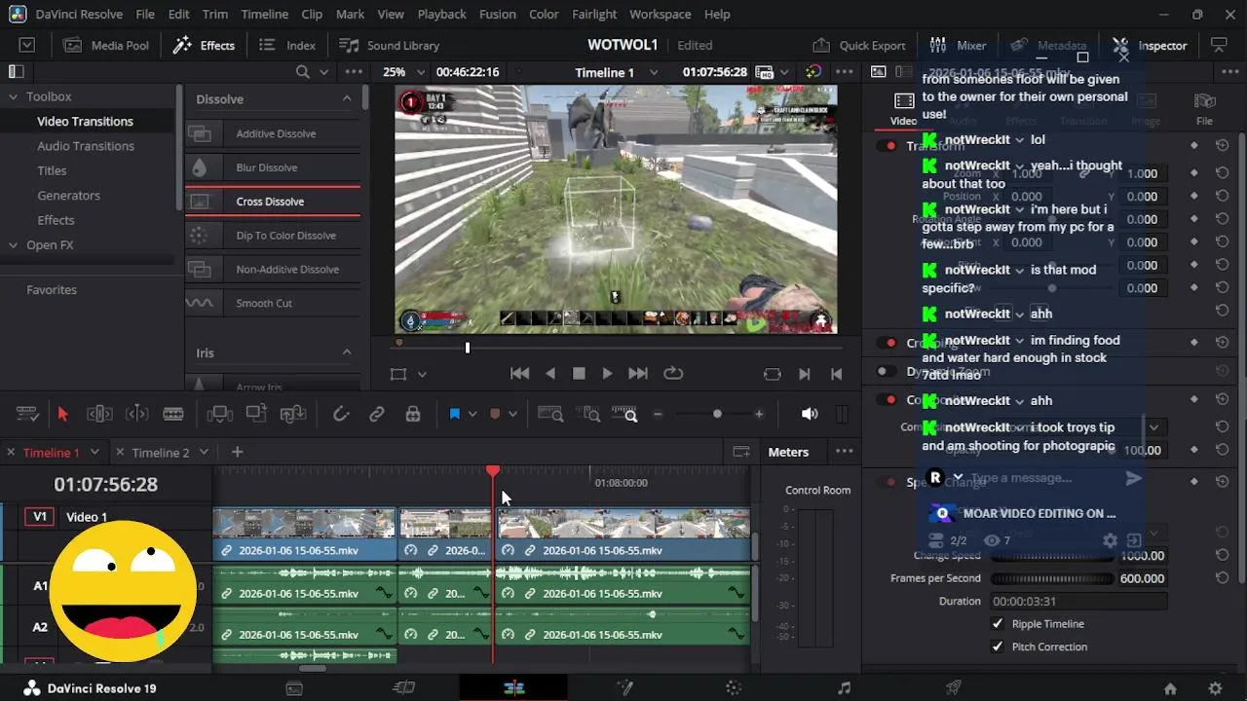Click the blue Flag icon

pyautogui.click(x=454, y=414)
